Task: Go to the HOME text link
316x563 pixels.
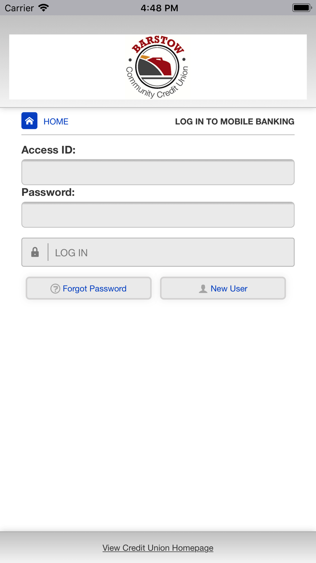Action: [x=56, y=122]
